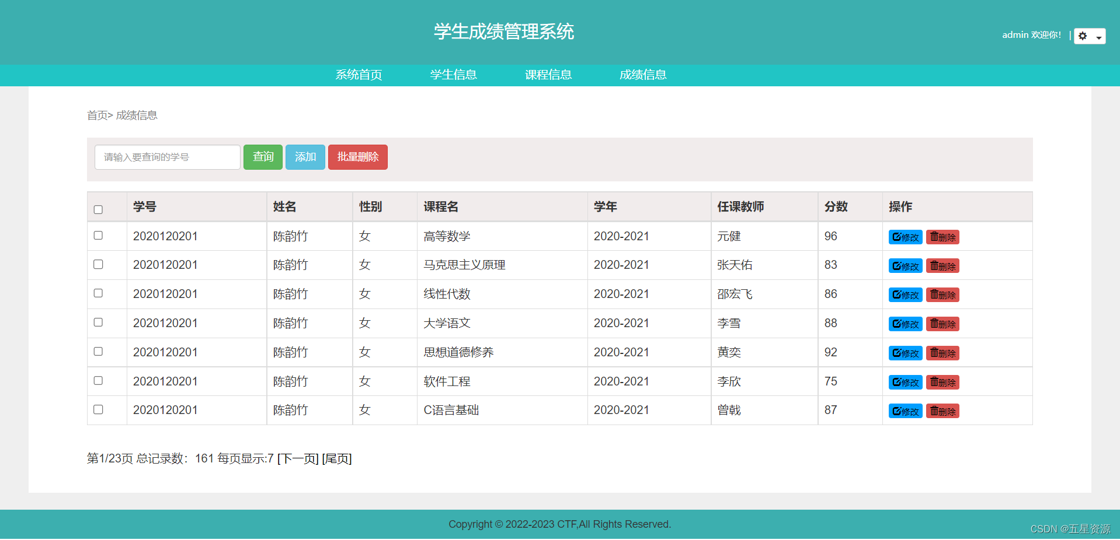Click teacher name 李雪

(729, 324)
